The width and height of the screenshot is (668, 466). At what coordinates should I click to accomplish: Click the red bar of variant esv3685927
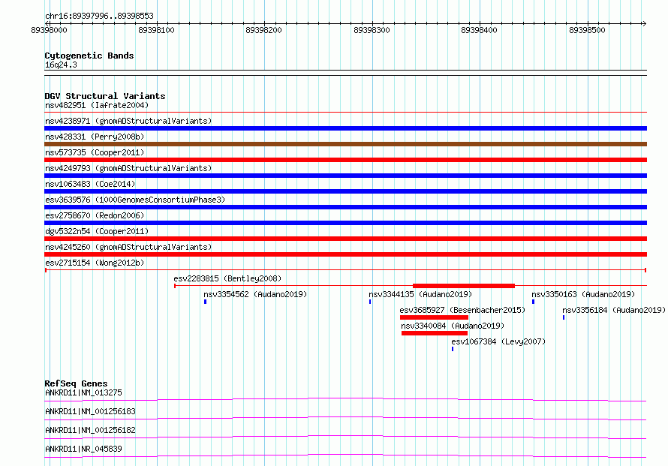pos(434,317)
